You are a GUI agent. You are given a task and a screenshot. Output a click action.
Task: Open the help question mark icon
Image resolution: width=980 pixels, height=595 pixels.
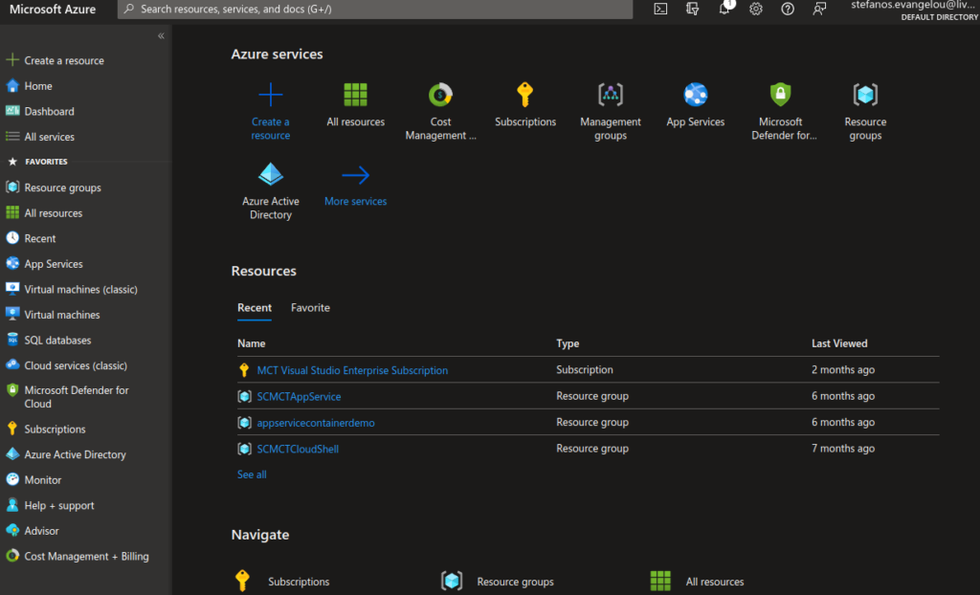pyautogui.click(x=788, y=9)
